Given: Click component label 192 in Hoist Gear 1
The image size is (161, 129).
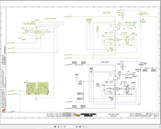Looking at the screenshot, I should click(x=108, y=51).
